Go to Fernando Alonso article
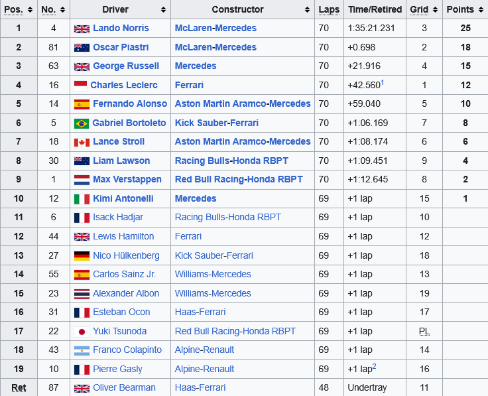Viewport: 488px width, 396px height. 130,103
